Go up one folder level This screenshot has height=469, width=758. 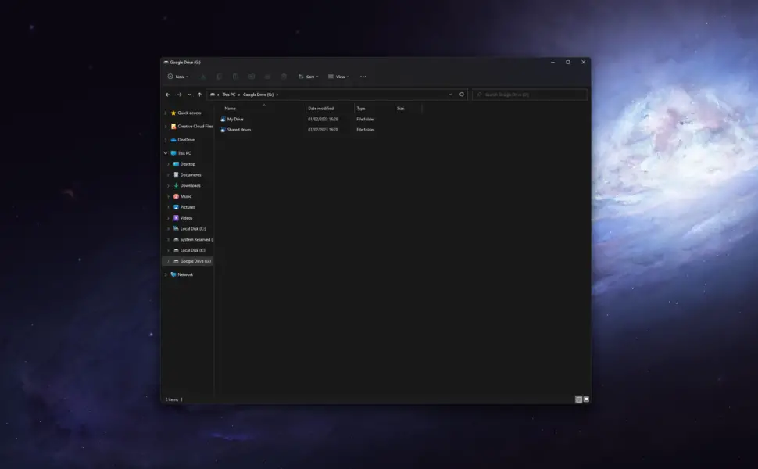point(199,95)
